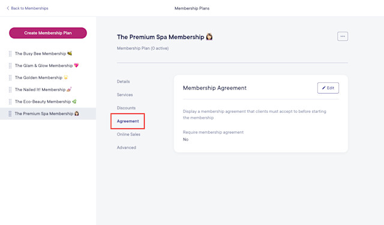Click the drag handle beside The Busy Bee Membership
The width and height of the screenshot is (384, 225).
click(x=10, y=53)
